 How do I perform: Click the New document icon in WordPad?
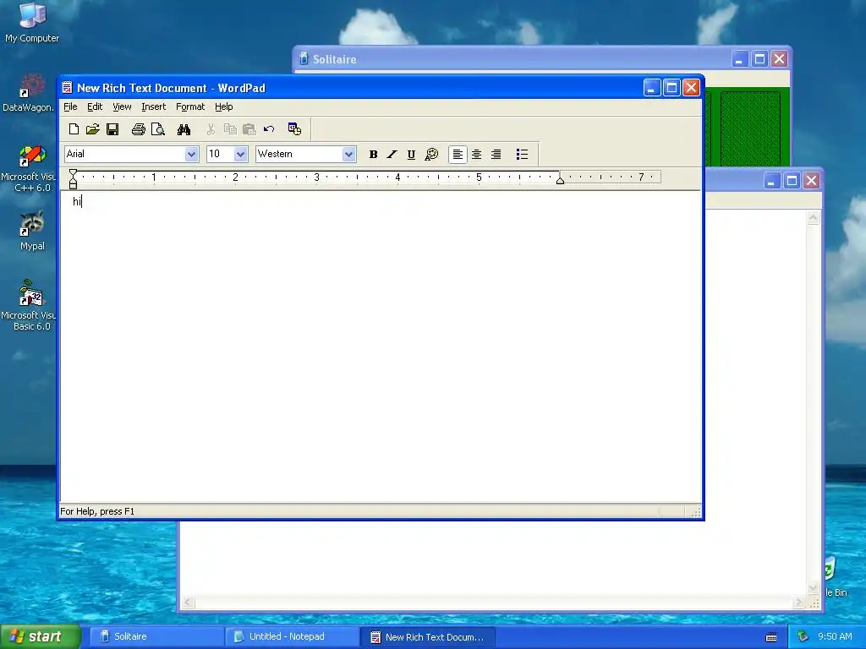click(74, 129)
